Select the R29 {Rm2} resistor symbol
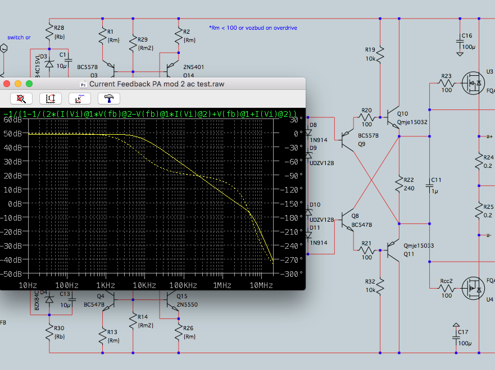The width and height of the screenshot is (495, 370). tap(133, 44)
